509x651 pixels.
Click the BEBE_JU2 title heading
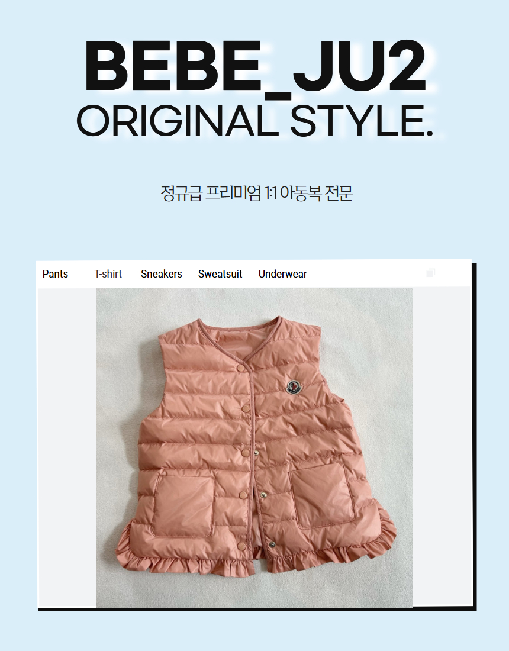[255, 66]
